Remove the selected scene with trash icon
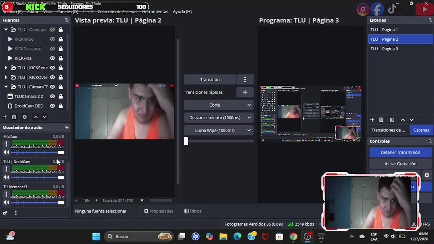 pos(381,120)
